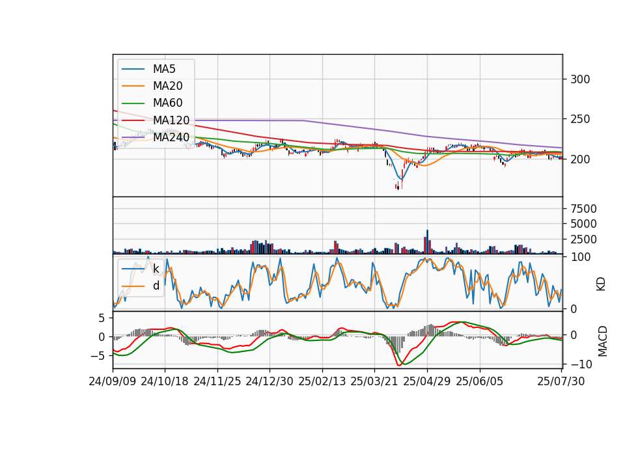Image resolution: width=625 pixels, height=449 pixels.
Task: Click the 24/10/18 date label
Action: tap(165, 381)
